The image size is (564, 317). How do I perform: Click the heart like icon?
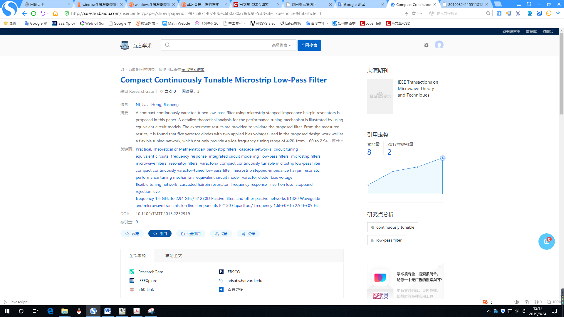click(x=162, y=92)
